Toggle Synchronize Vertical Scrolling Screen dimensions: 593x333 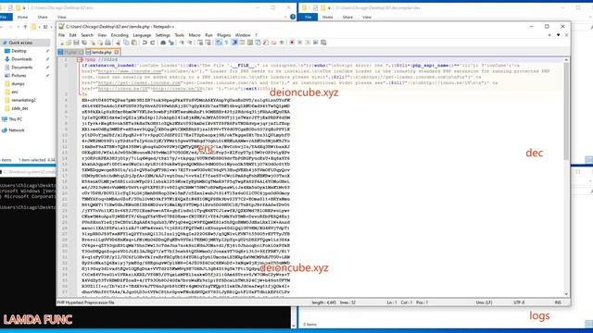(200, 43)
